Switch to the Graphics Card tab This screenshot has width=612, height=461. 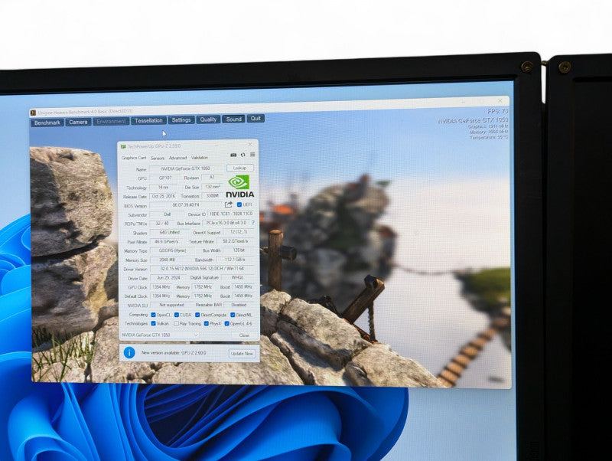tap(134, 158)
